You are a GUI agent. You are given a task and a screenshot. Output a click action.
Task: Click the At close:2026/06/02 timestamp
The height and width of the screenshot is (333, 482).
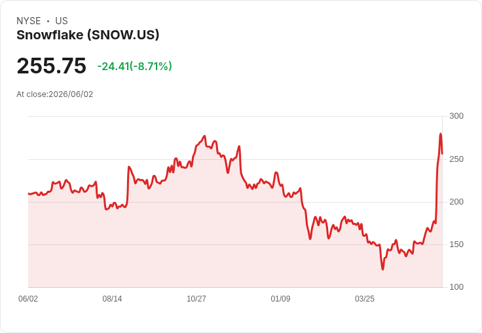click(55, 94)
